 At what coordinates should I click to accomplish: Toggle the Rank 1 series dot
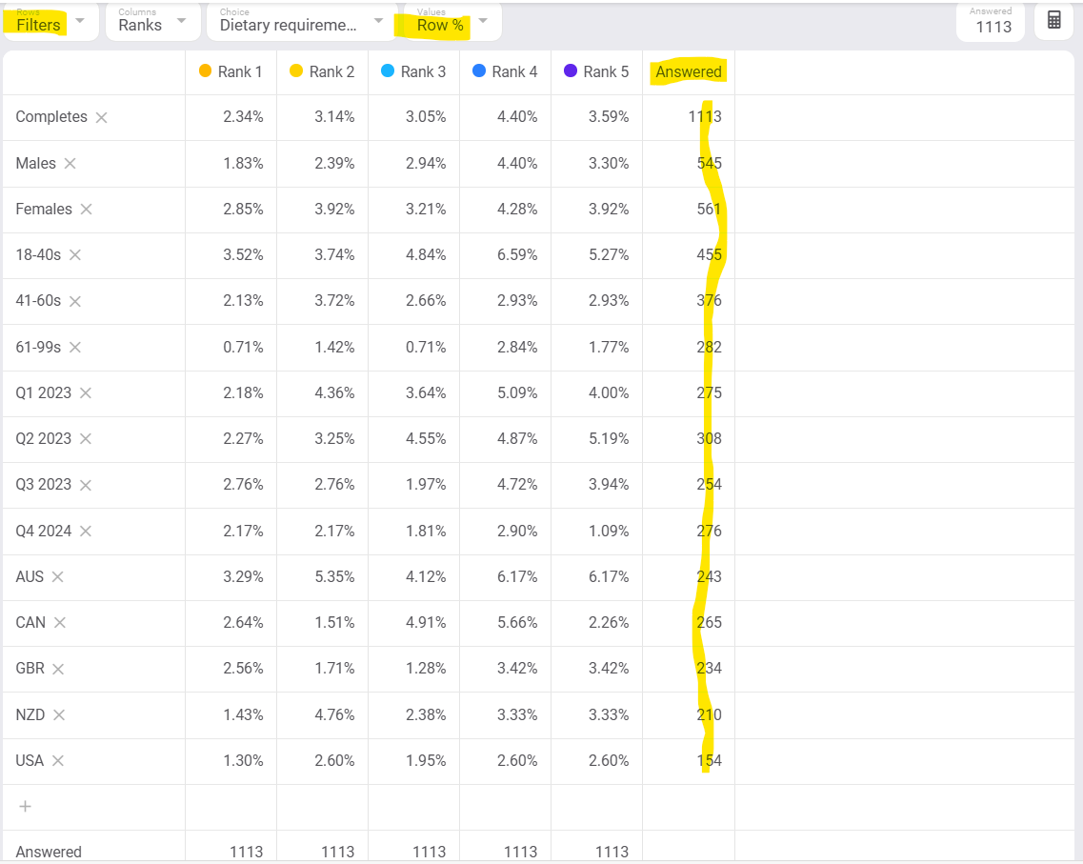tap(203, 70)
